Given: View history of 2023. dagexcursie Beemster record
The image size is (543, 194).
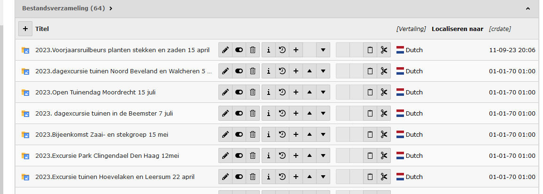Looking at the screenshot, I should coord(282,113).
